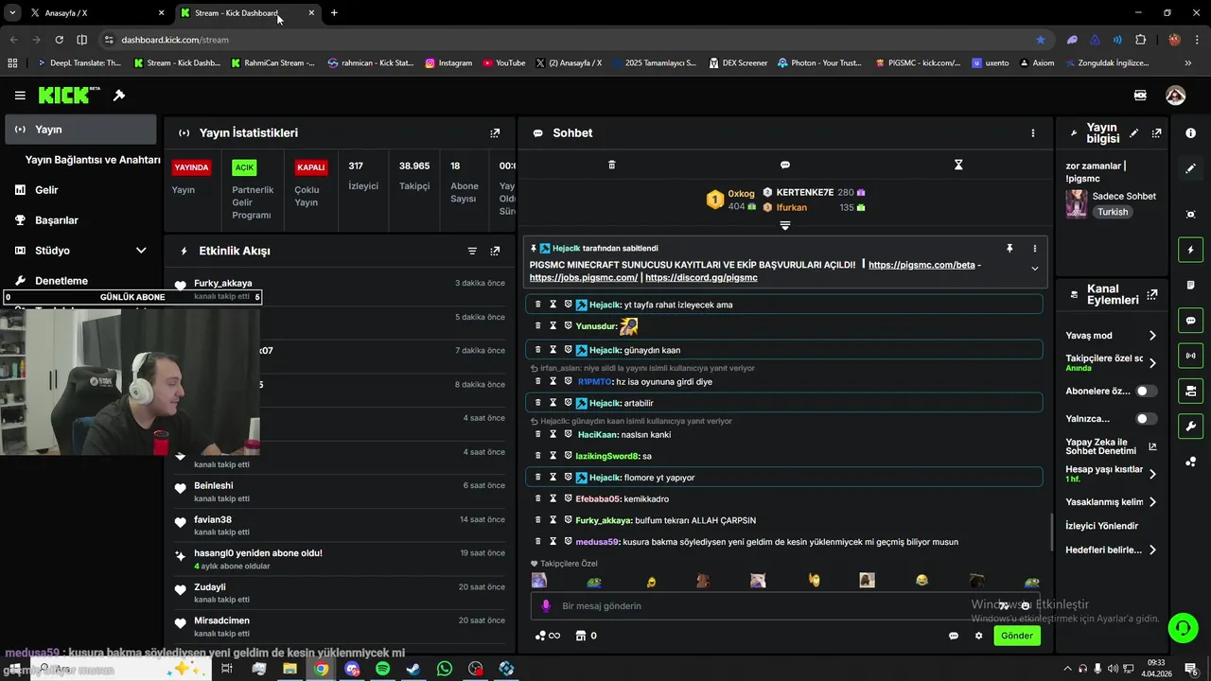Open WhatsApp from Windows taskbar
This screenshot has width=1211, height=681.
click(x=445, y=669)
